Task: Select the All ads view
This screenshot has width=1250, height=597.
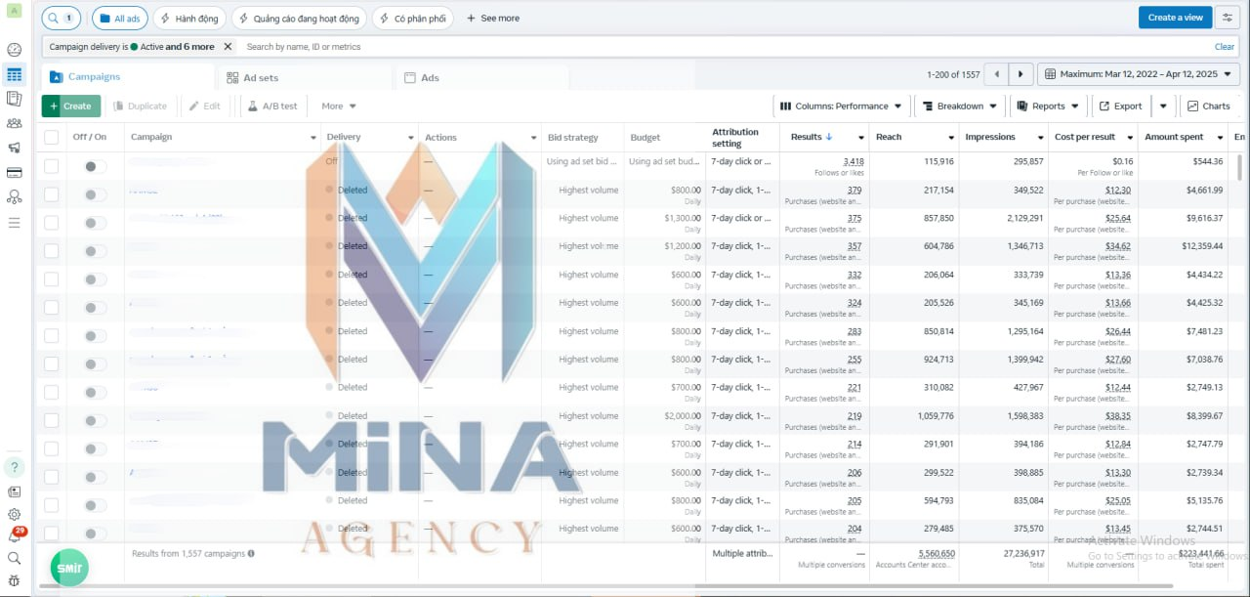Action: coord(119,18)
